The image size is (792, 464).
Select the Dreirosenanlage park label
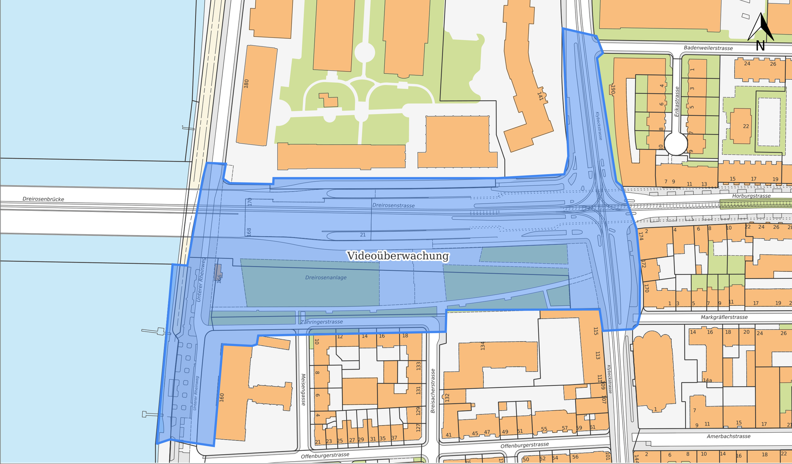(x=326, y=278)
